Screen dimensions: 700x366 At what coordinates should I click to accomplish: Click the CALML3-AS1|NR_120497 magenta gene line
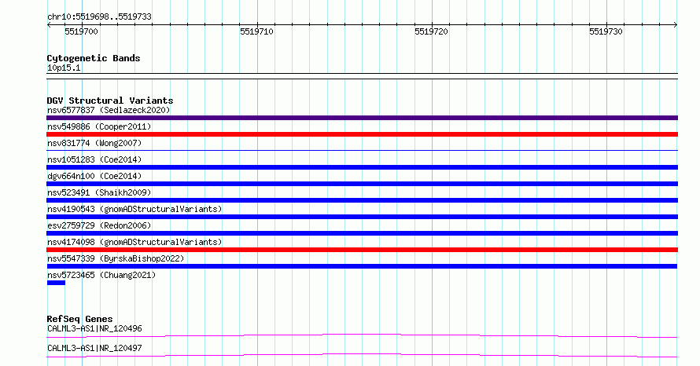[362, 355]
